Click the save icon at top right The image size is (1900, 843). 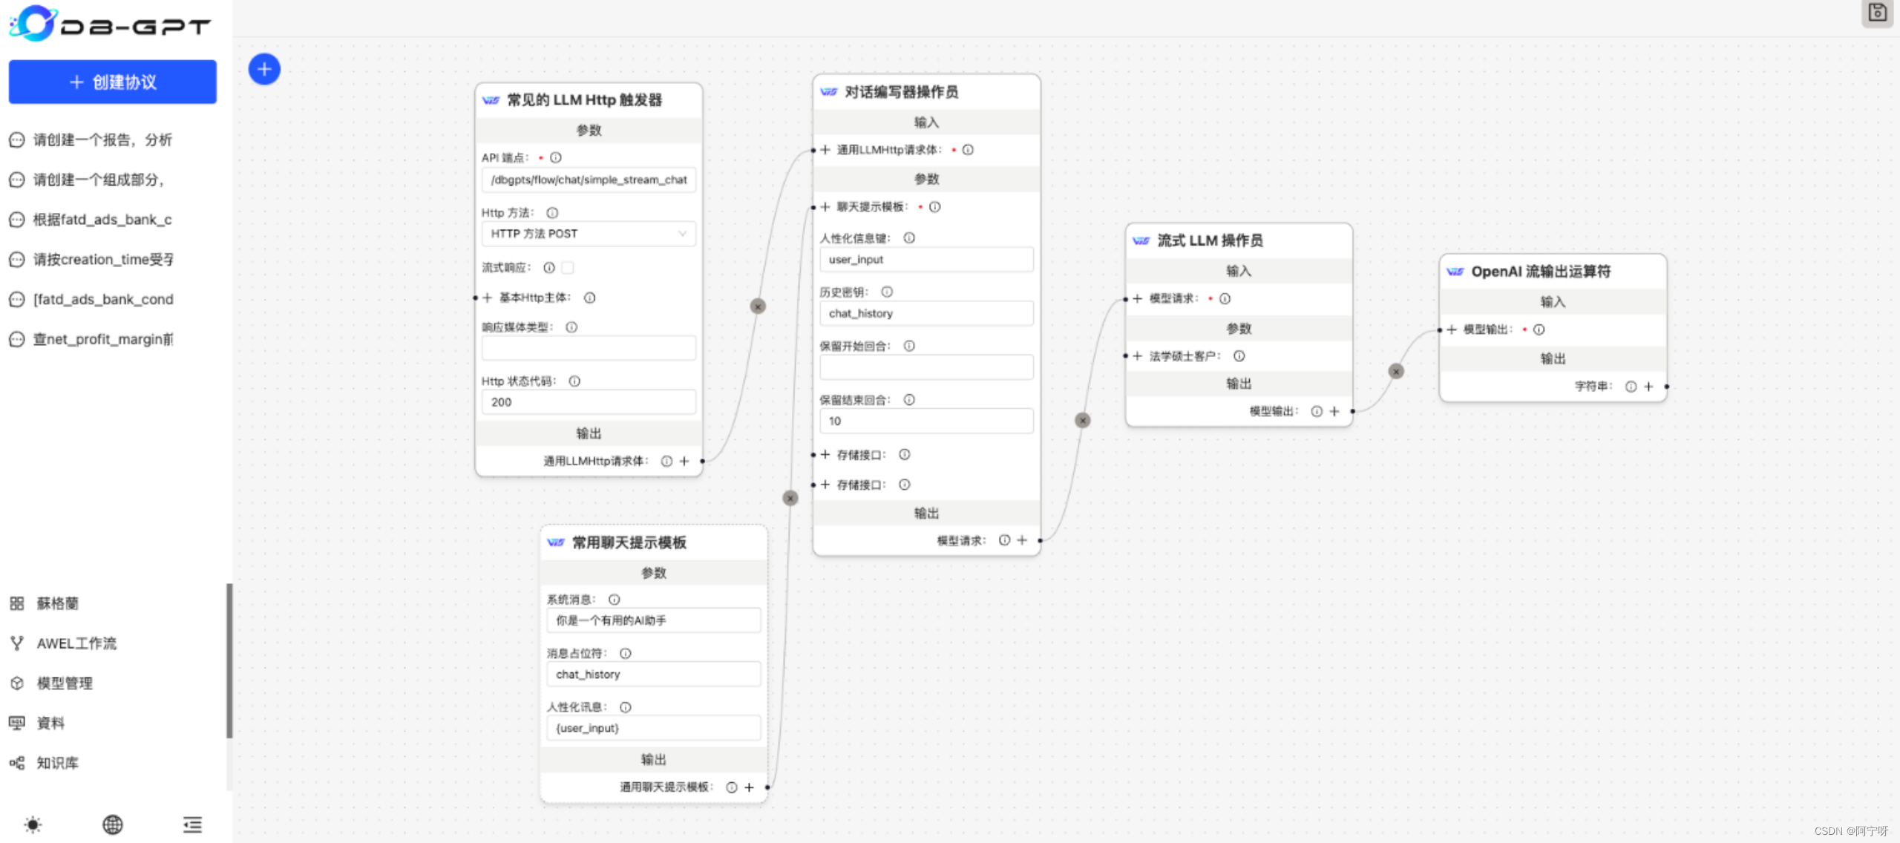click(1877, 13)
